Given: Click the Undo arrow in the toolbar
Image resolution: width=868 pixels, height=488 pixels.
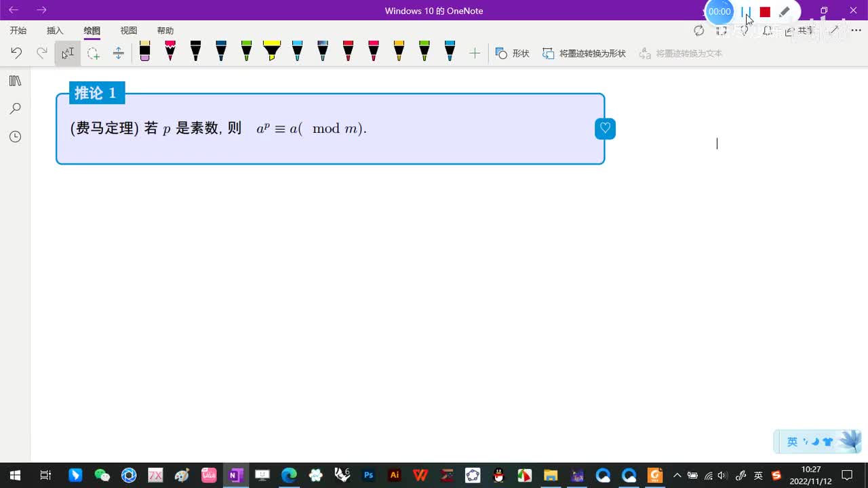Looking at the screenshot, I should pos(16,53).
